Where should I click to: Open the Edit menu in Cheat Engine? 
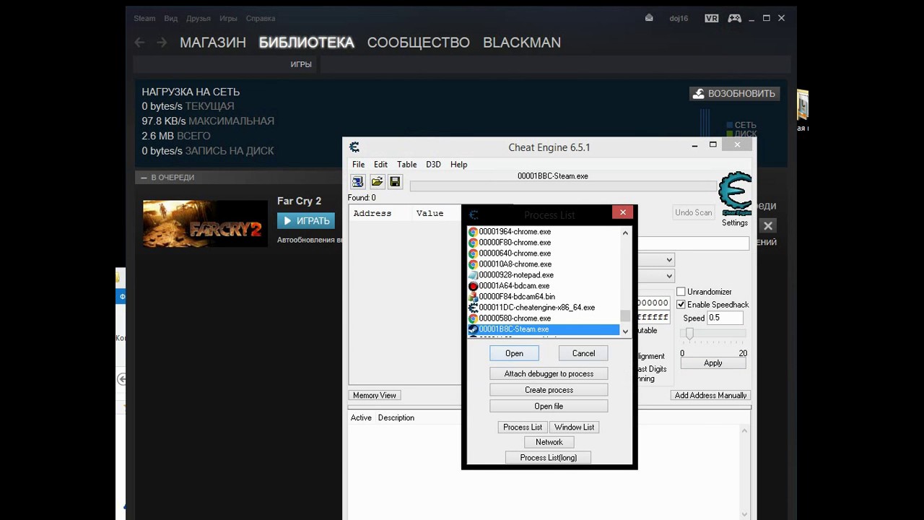[380, 165]
